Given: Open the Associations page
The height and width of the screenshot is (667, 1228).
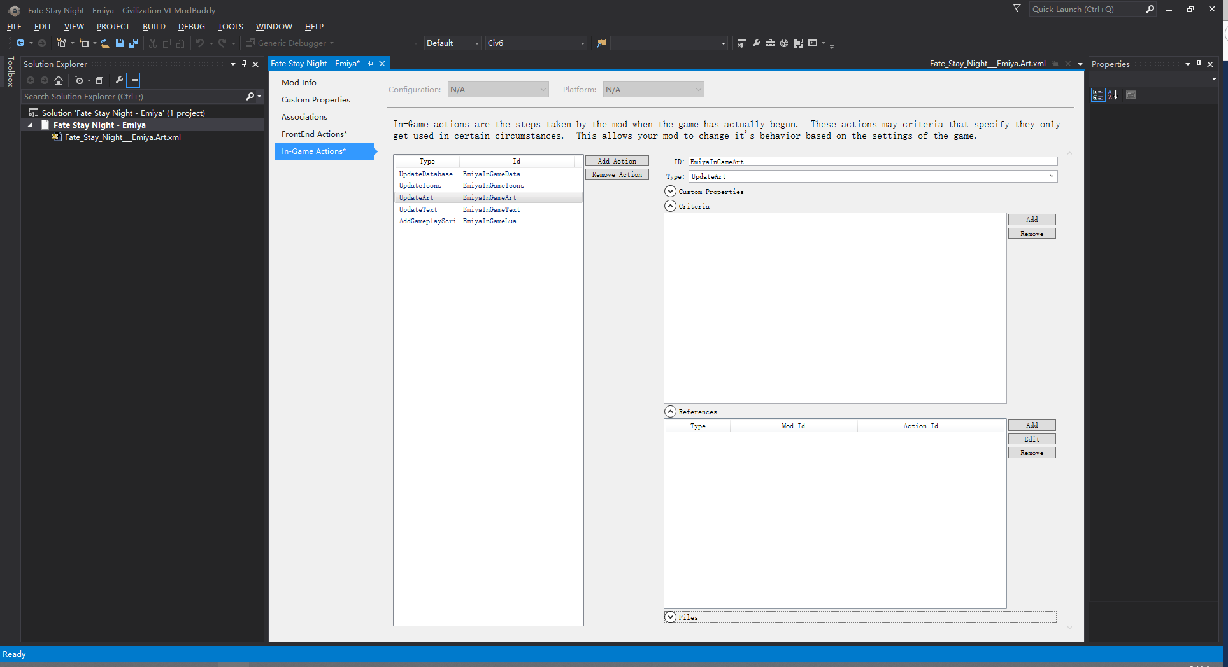Looking at the screenshot, I should click(304, 117).
